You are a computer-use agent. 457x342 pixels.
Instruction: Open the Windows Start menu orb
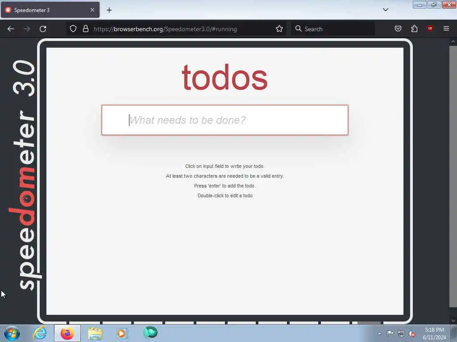[12, 333]
